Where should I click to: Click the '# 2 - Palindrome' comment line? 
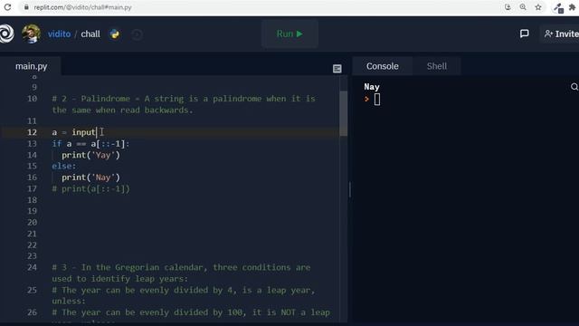click(184, 104)
